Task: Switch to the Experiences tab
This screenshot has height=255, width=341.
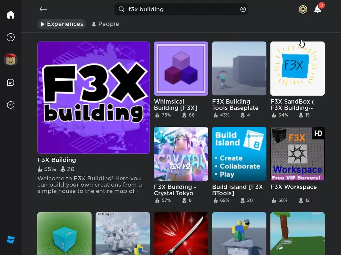Action: (62, 24)
